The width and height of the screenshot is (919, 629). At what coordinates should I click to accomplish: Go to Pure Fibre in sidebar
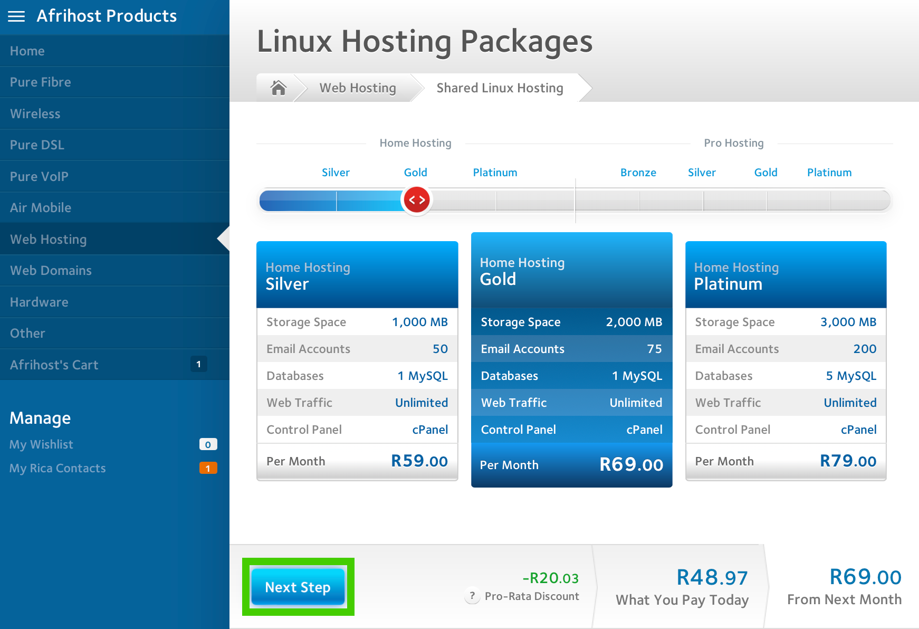41,82
